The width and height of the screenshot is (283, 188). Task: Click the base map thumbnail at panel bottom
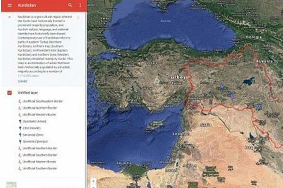[x=11, y=185]
